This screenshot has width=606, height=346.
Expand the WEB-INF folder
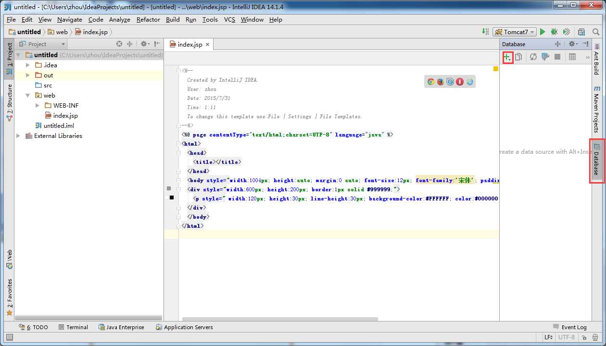point(38,105)
